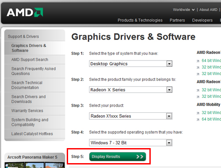The height and width of the screenshot is (168, 221).
Task: Open Search Drivers and Downloads
Action: click(x=35, y=99)
